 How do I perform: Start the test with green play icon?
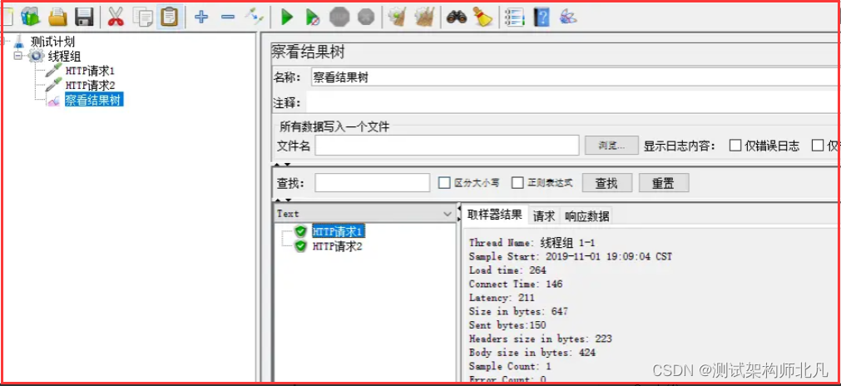click(x=287, y=17)
